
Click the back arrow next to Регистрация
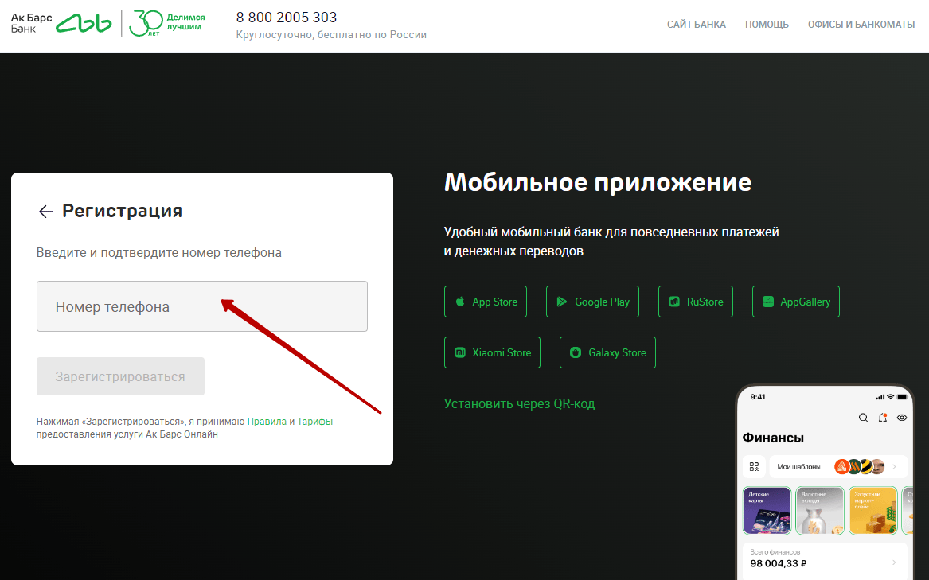45,212
